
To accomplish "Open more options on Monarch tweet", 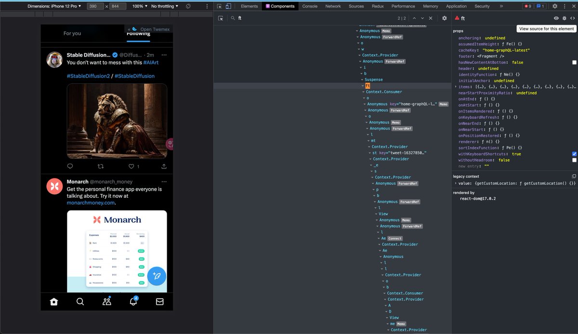I will tap(164, 181).
